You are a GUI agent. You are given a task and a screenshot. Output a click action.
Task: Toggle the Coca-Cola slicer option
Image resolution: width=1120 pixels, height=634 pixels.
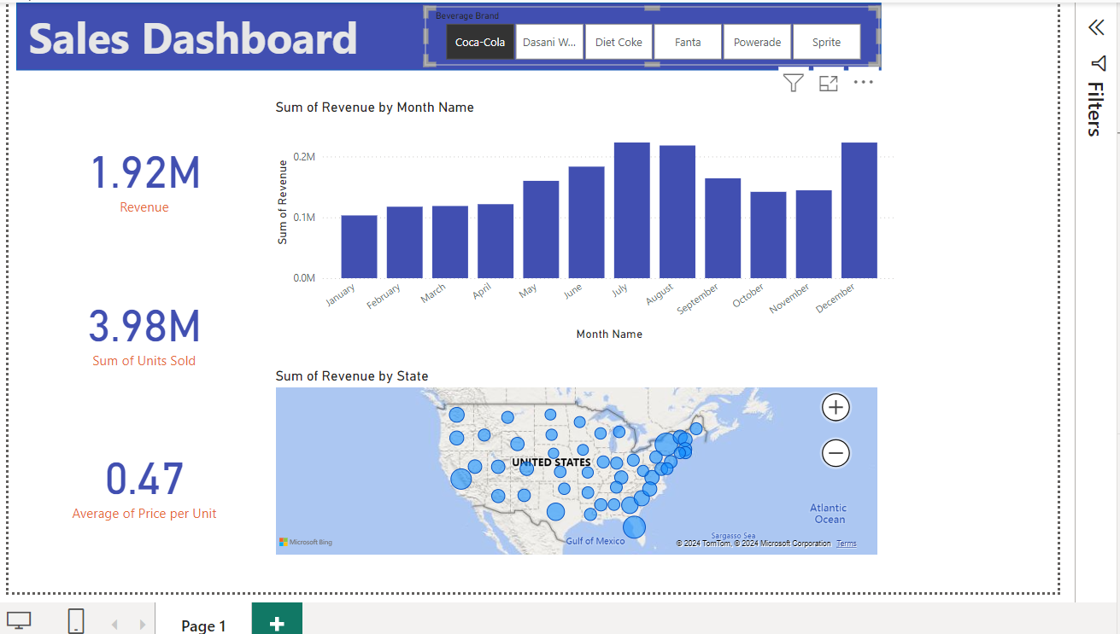tap(480, 42)
